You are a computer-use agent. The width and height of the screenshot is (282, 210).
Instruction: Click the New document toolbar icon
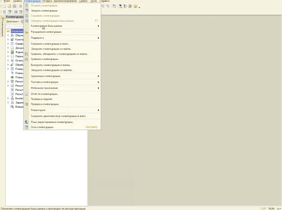click(4, 6)
